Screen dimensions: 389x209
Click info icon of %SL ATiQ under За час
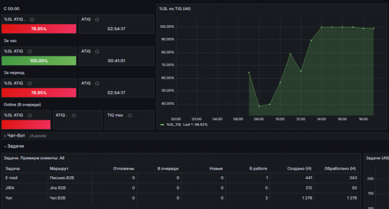coord(29,51)
